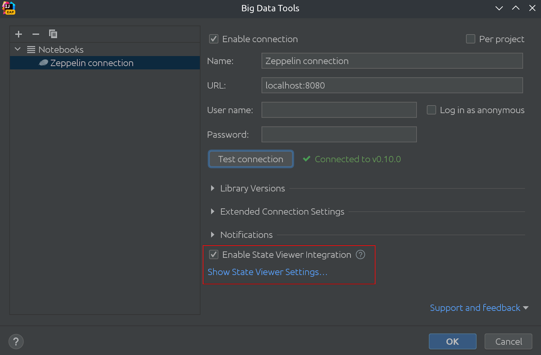Click the plus icon to add connection

point(19,34)
